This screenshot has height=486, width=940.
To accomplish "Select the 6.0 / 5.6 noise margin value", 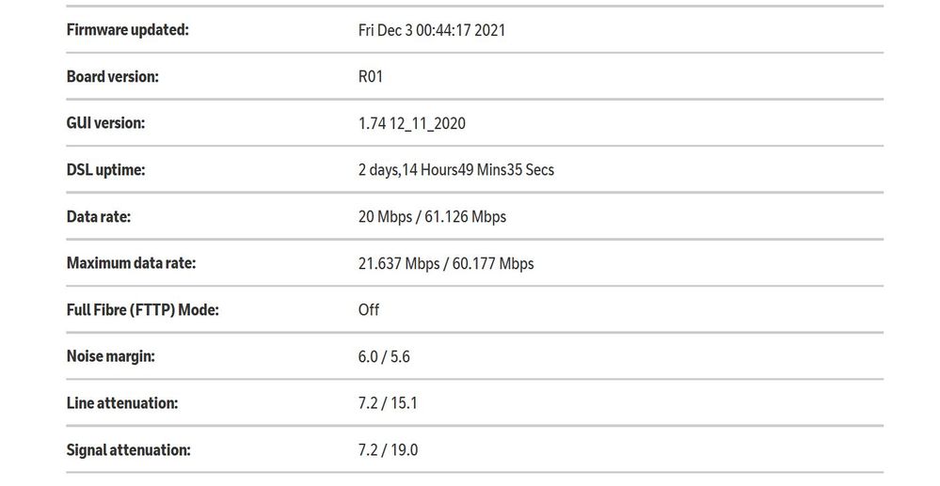I will click(x=385, y=356).
